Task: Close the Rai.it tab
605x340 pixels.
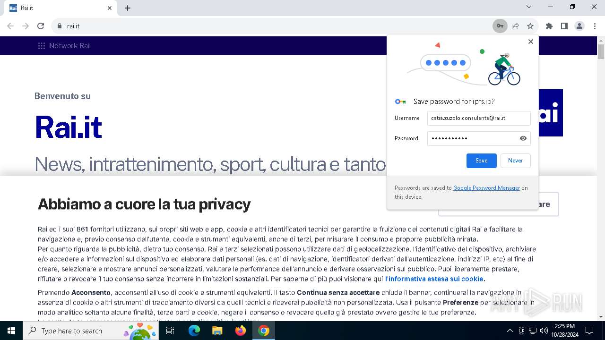Action: (x=110, y=8)
